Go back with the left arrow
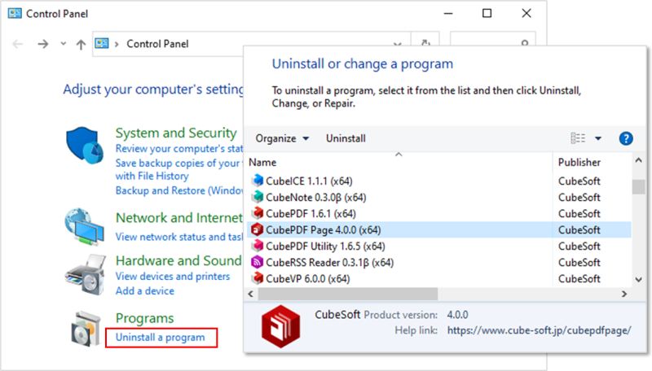This screenshot has width=652, height=371. [17, 44]
